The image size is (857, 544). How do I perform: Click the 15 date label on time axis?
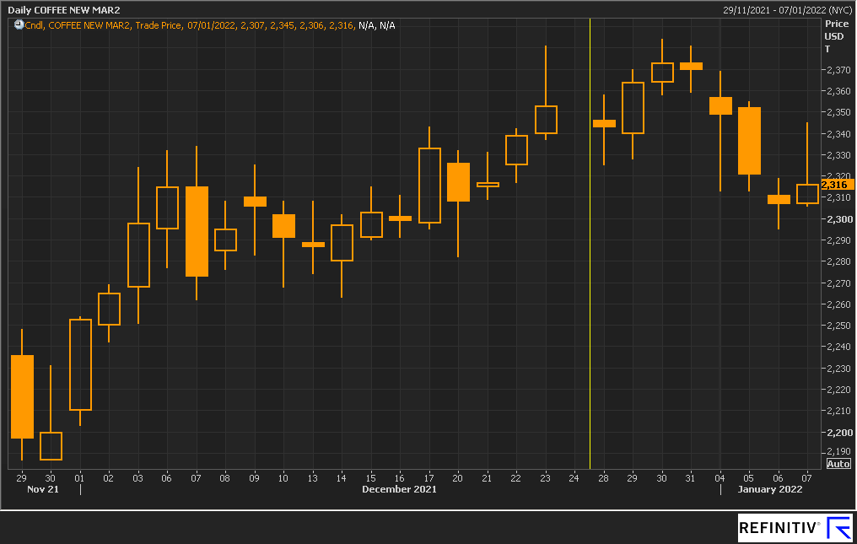pyautogui.click(x=370, y=478)
